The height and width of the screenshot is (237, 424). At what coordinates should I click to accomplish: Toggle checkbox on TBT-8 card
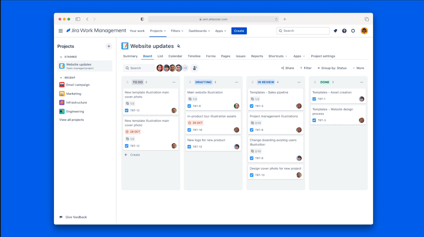pos(252,130)
